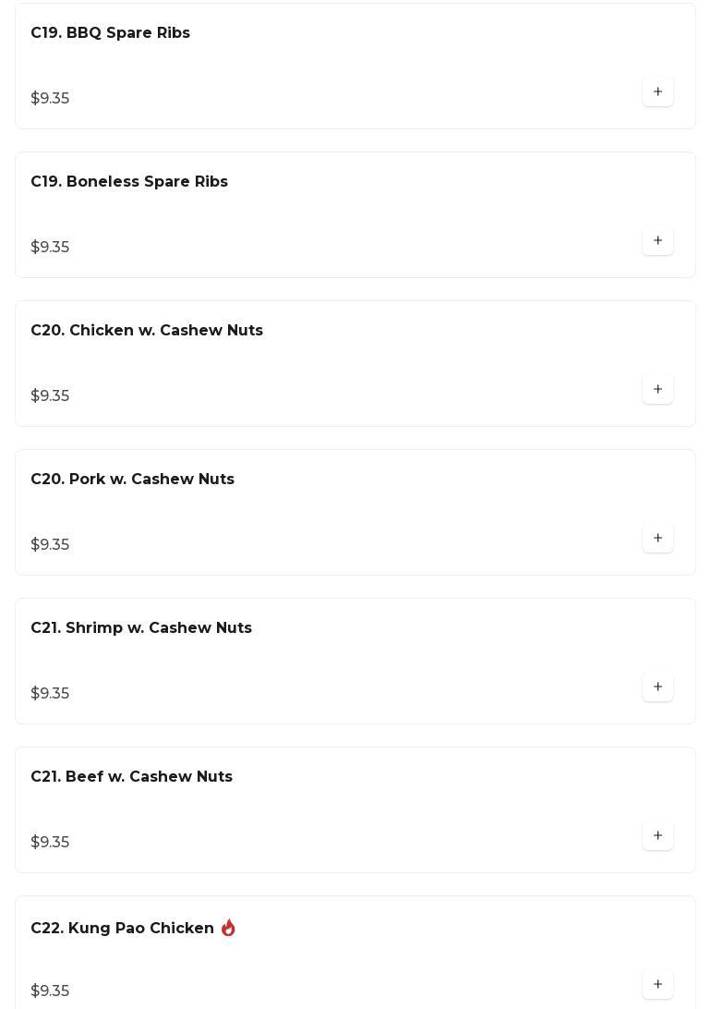View C21. Shrimp w. Cashew Nuts title

pyautogui.click(x=141, y=628)
